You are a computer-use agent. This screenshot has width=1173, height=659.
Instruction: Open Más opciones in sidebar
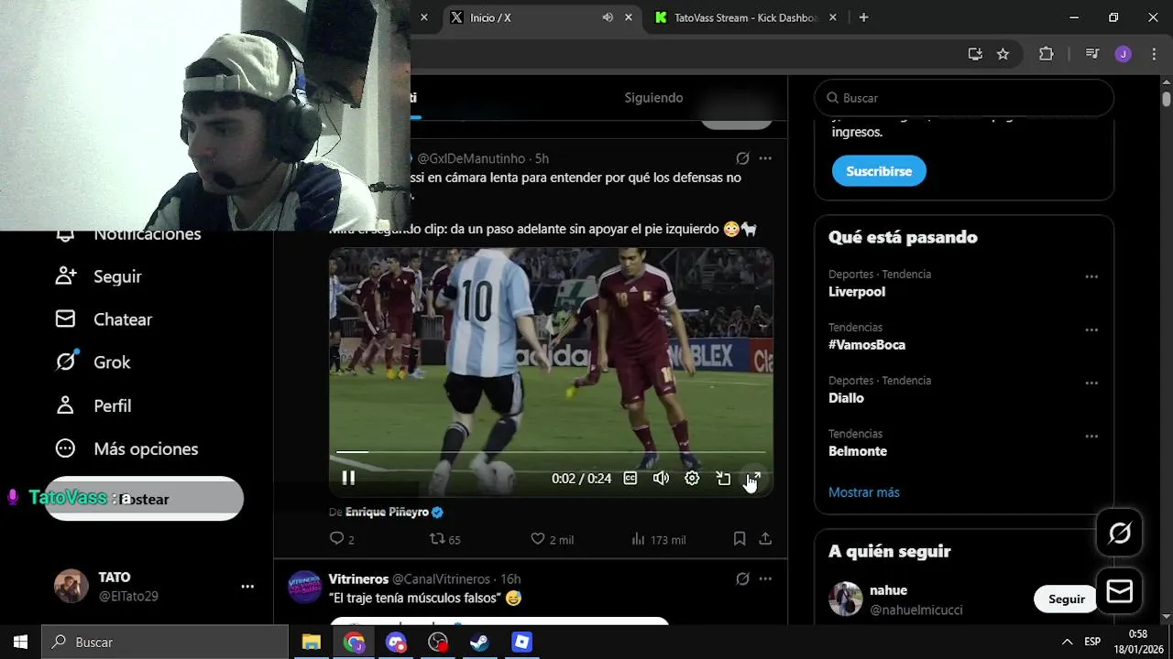pyautogui.click(x=127, y=448)
